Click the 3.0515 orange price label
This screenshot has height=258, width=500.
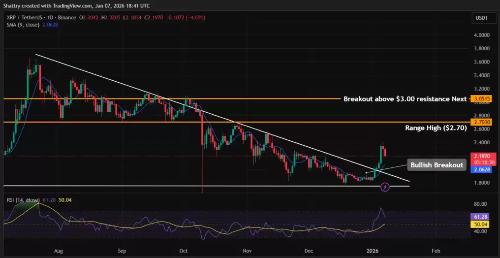click(x=481, y=99)
